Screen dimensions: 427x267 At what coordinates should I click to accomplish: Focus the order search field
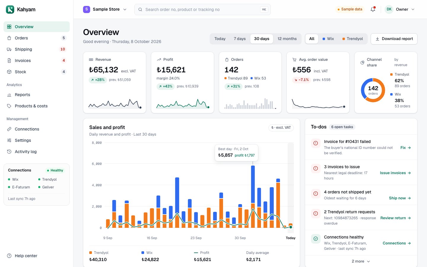tap(203, 9)
